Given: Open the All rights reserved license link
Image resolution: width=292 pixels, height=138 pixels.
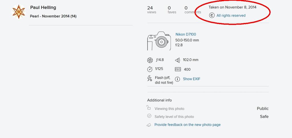Looking at the screenshot, I should tap(231, 16).
